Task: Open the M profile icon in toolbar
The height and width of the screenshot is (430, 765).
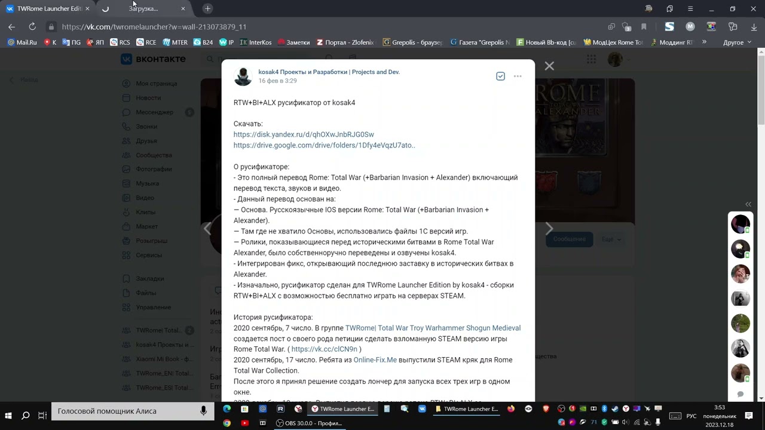Action: [690, 26]
